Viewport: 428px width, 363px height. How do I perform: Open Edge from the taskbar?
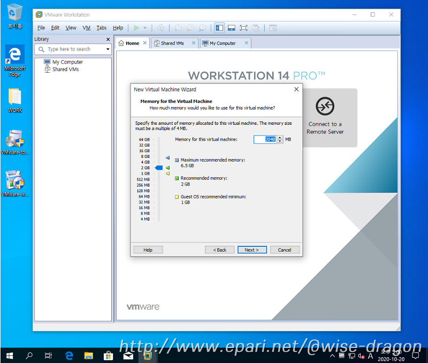(70, 356)
